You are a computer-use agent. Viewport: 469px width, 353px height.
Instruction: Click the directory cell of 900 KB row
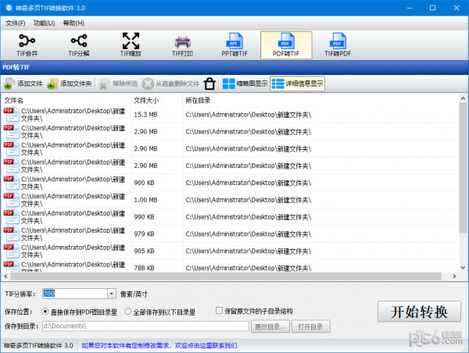coord(249,183)
